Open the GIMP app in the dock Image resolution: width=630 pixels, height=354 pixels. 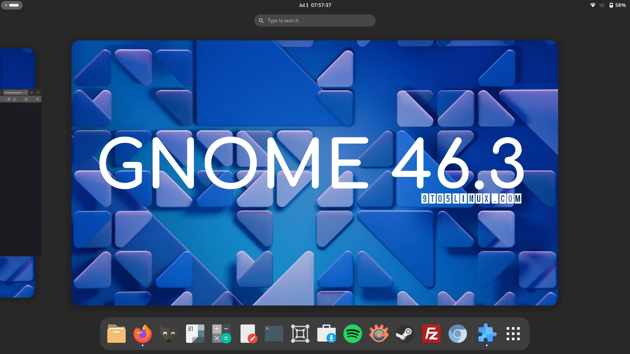click(x=169, y=334)
